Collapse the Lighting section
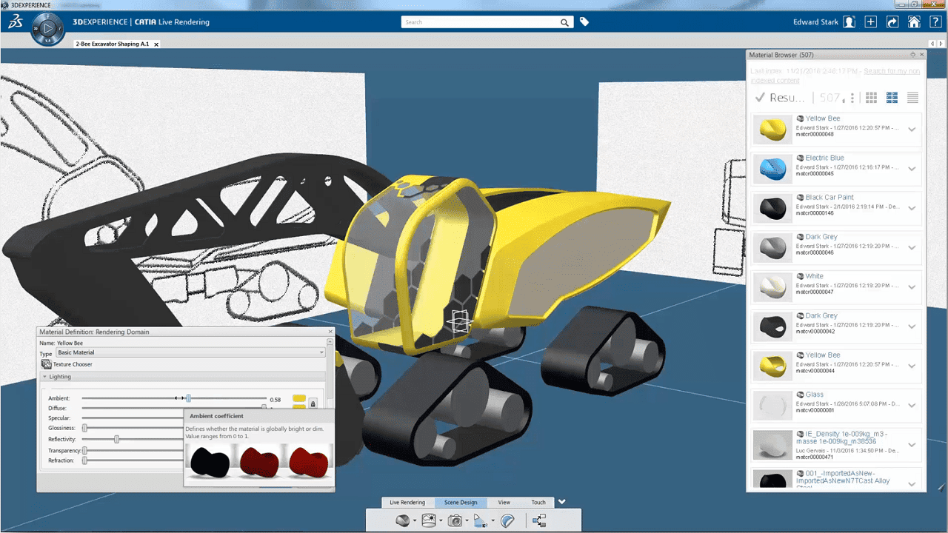Viewport: 948px width, 533px height. [45, 377]
